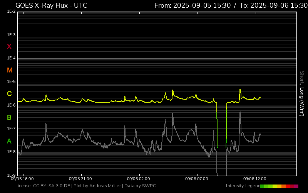
Task: Click the green A flare class label
Action: [9, 141]
